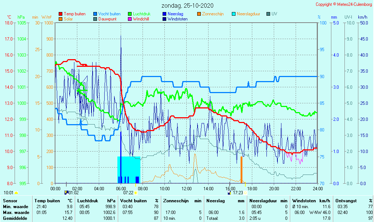Image resolution: width=374 pixels, height=222 pixels.
Task: Click the moon icon beside 01:02
Action: pos(66,192)
